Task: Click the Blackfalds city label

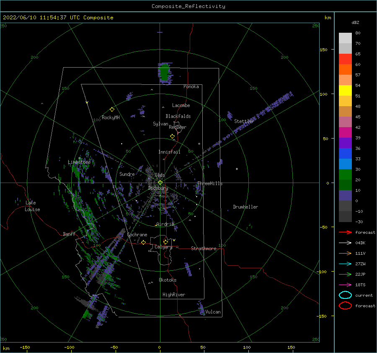Action: pos(178,116)
